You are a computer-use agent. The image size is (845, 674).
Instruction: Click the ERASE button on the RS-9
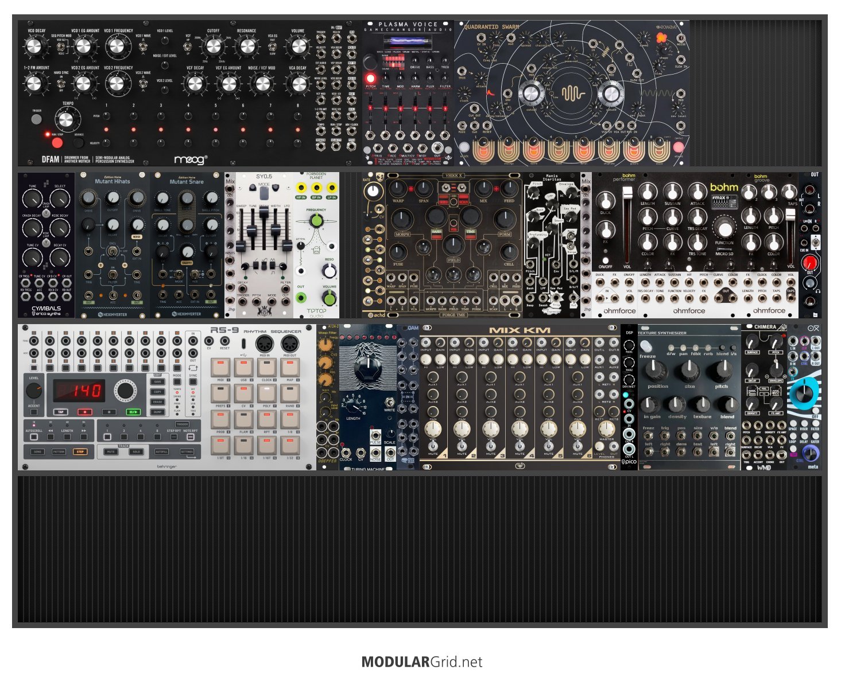(x=158, y=402)
